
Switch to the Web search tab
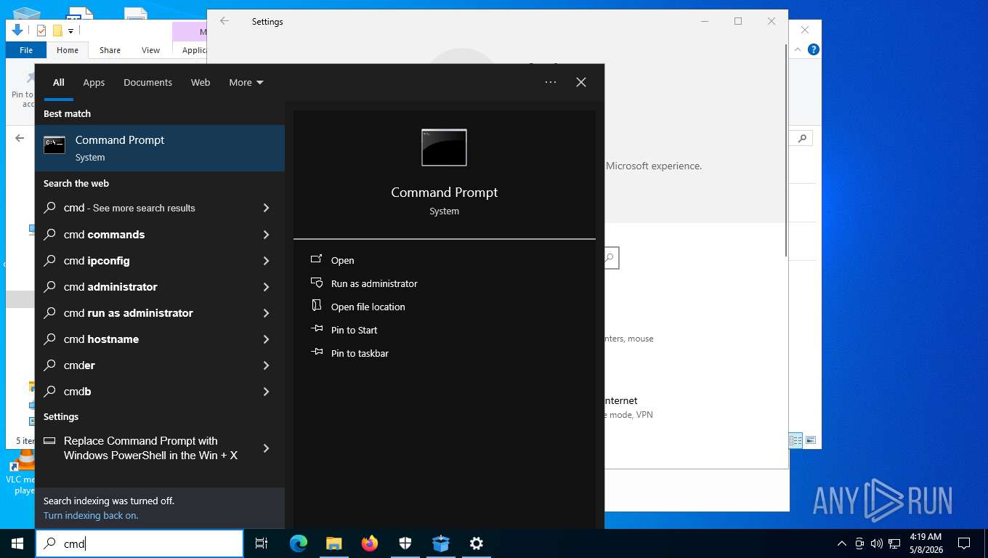201,82
